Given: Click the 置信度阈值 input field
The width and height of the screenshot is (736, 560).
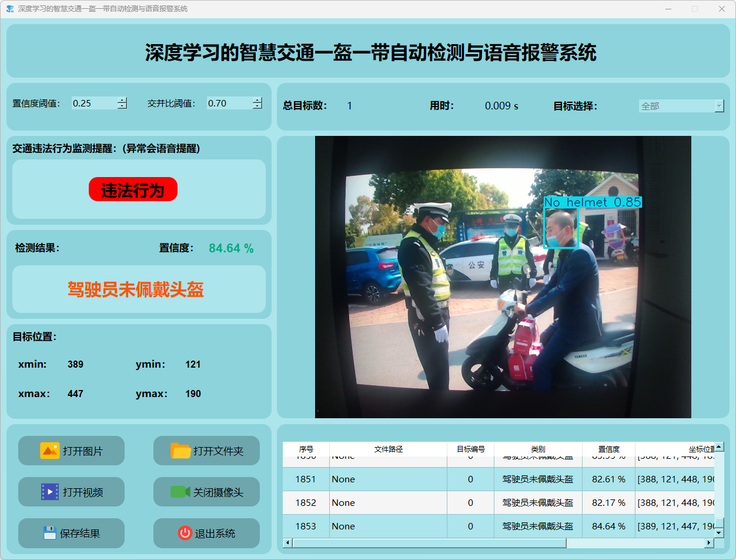Looking at the screenshot, I should (93, 104).
